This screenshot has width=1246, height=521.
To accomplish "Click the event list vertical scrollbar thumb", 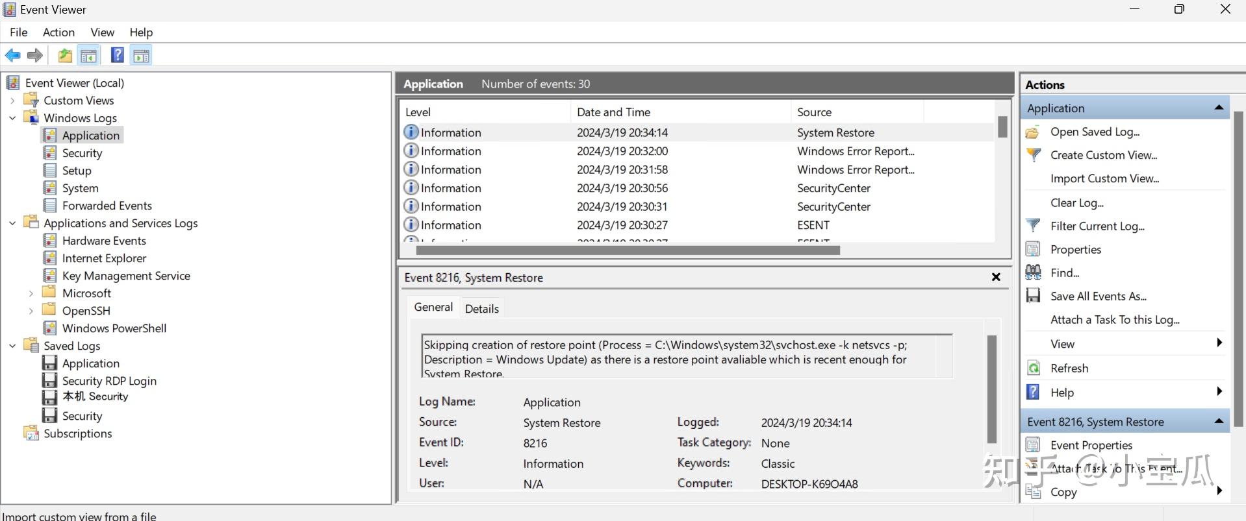I will 1002,127.
